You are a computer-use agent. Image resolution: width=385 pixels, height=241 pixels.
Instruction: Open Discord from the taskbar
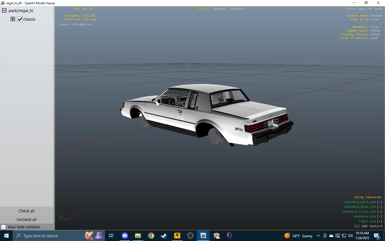(125, 236)
